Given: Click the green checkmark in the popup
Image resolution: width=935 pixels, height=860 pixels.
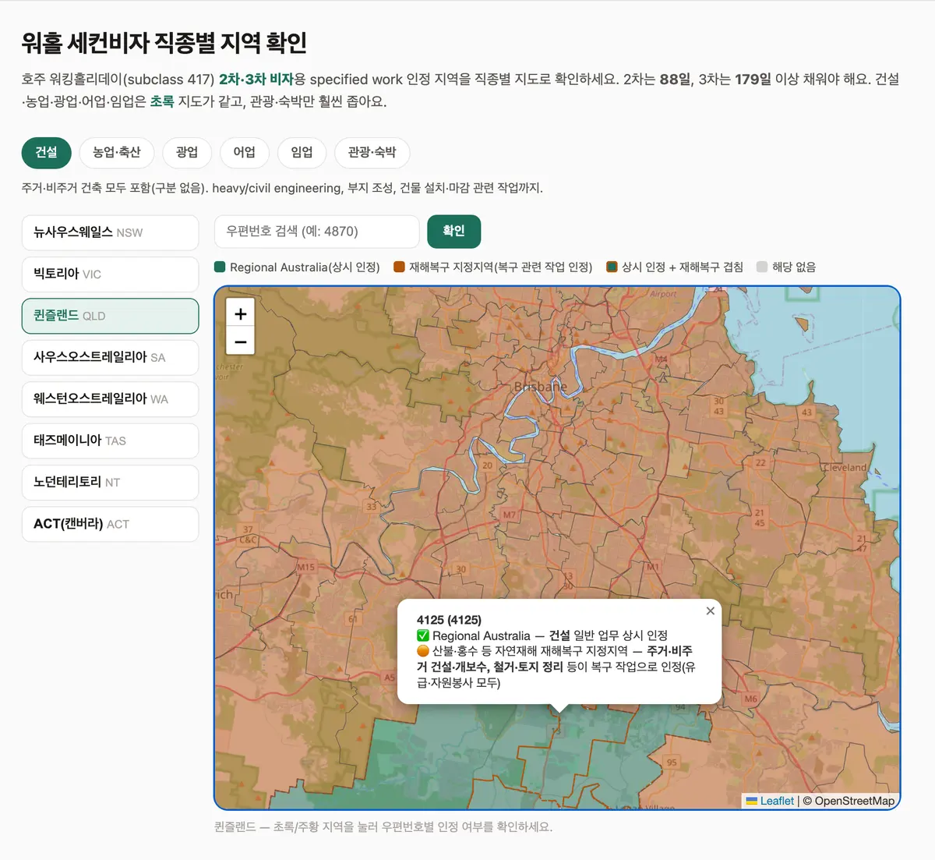Looking at the screenshot, I should [423, 635].
